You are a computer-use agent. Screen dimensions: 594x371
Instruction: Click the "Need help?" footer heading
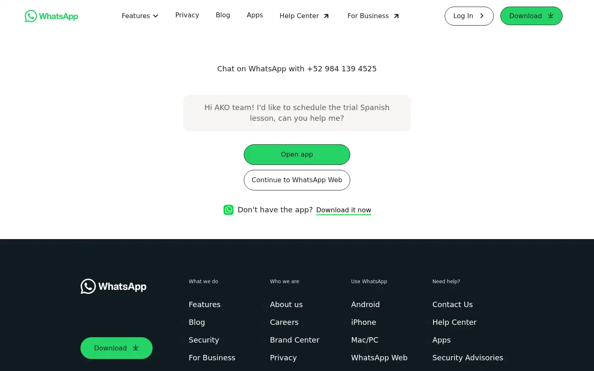tap(446, 282)
